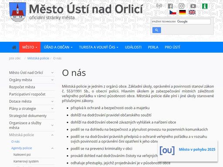The width and height of the screenshot is (223, 167).
Task: Click the [ou] logo in popup banner
Action: [167, 150]
